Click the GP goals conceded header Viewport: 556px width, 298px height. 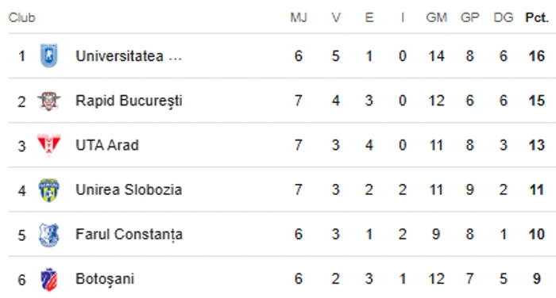[470, 17]
